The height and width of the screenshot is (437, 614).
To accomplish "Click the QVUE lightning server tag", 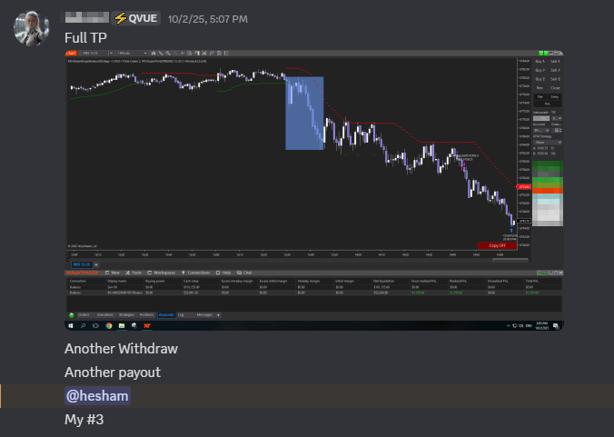I will coord(136,17).
